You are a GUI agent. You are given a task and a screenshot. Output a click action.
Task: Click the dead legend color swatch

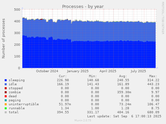(x=6, y=96)
